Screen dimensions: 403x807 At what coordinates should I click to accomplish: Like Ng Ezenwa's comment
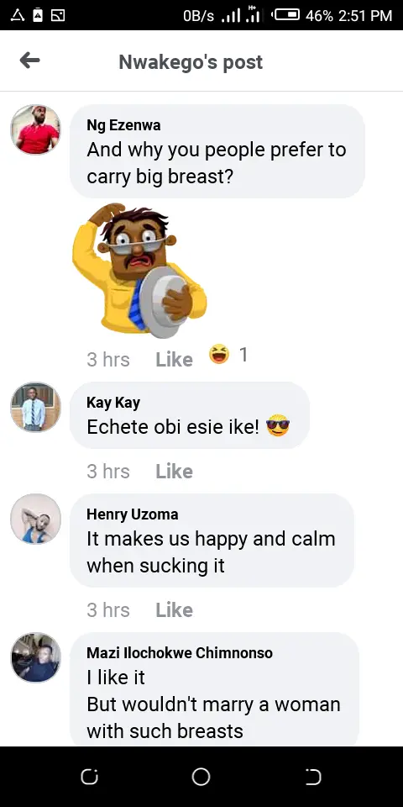click(x=175, y=359)
